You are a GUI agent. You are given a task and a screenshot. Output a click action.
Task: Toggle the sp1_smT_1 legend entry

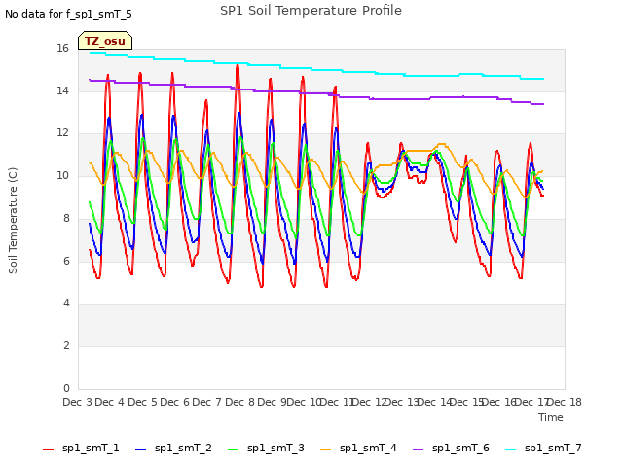click(81, 449)
